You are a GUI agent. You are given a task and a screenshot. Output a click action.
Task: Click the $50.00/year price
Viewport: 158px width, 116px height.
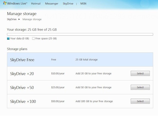58,101
